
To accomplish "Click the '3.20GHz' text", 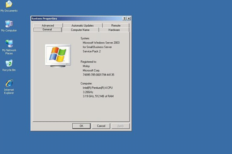I will 88,92.
